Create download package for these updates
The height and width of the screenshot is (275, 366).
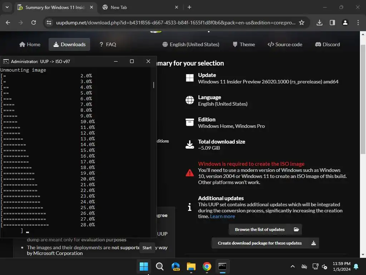(x=265, y=243)
